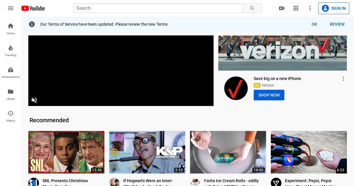Click the search magnifier button

(x=252, y=8)
